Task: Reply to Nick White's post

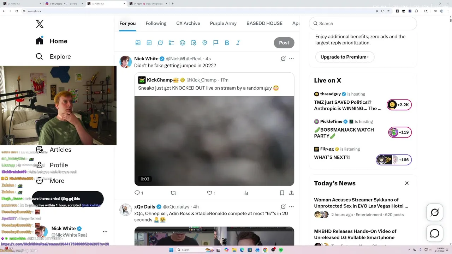Action: (139, 193)
